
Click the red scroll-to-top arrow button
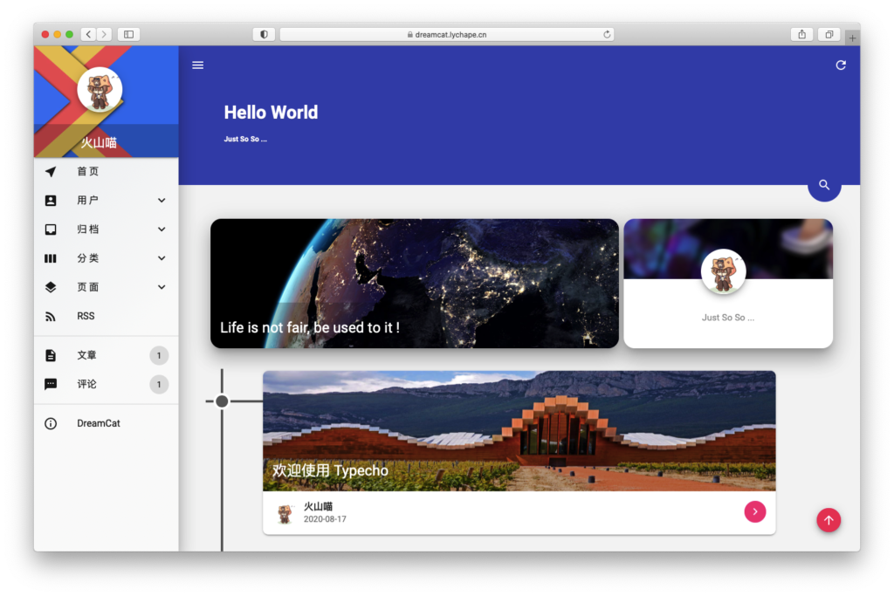click(829, 520)
